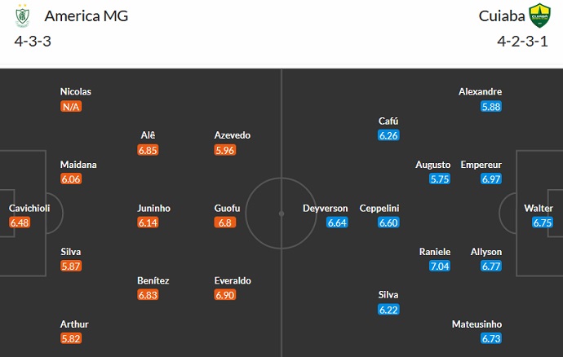Image resolution: width=563 pixels, height=357 pixels.
Task: Click the 4-3-3 formation label
Action: (33, 42)
